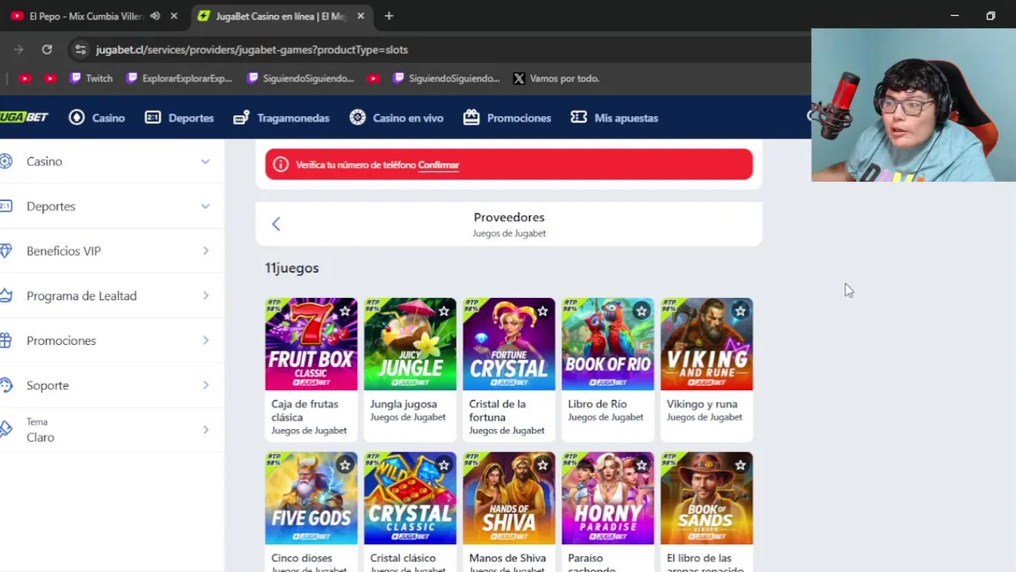
Task: Favorite the Juicy Jungle game star
Action: point(444,311)
